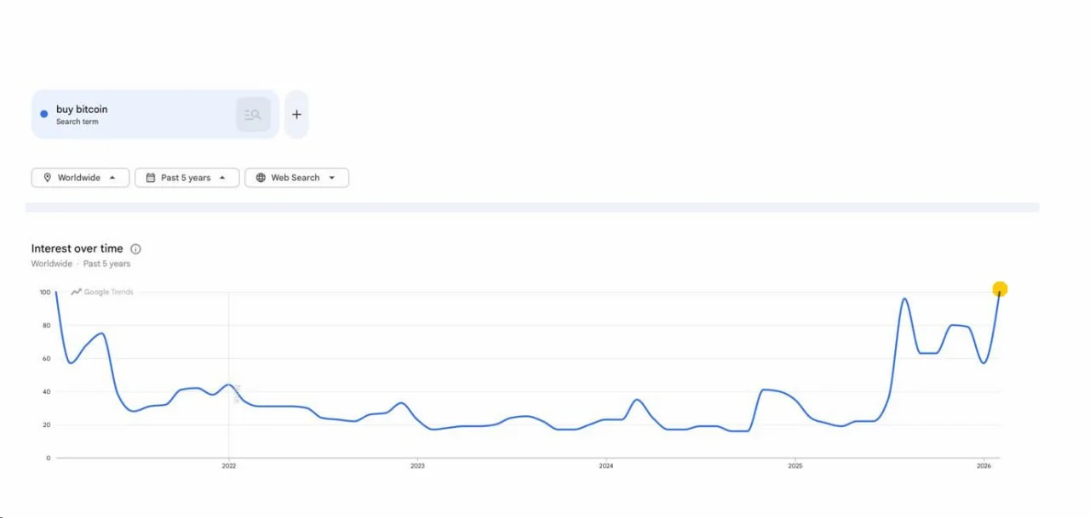The width and height of the screenshot is (1090, 518).
Task: Click the blue dot beside buy bitcoin
Action: [43, 113]
